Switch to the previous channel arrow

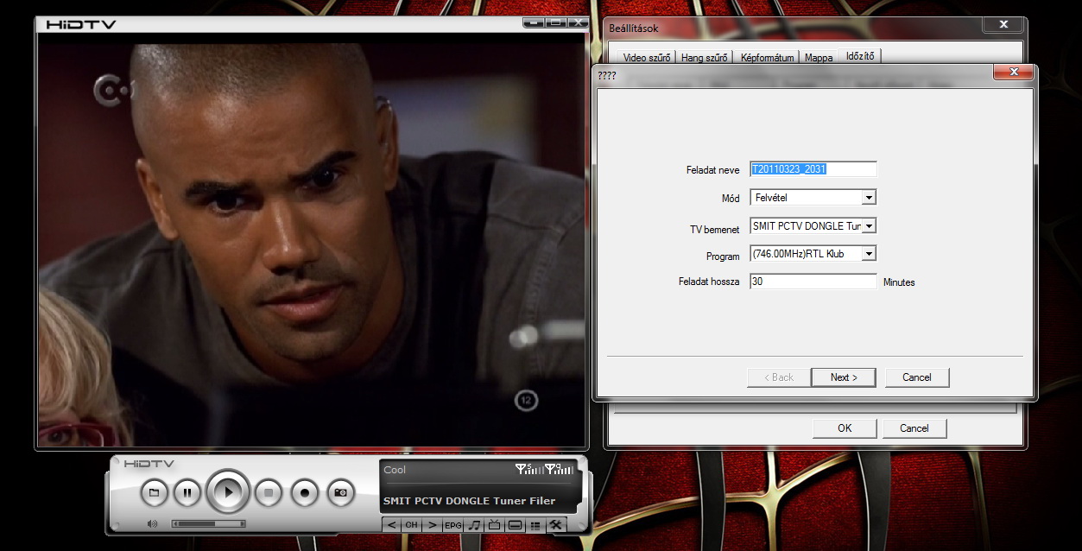(x=391, y=525)
